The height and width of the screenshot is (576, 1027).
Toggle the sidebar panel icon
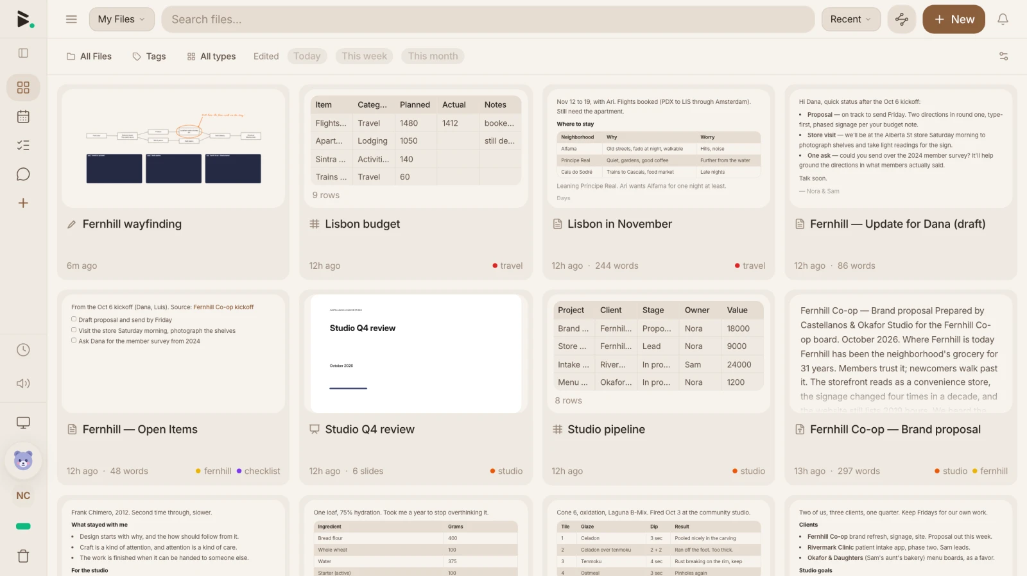tap(23, 53)
